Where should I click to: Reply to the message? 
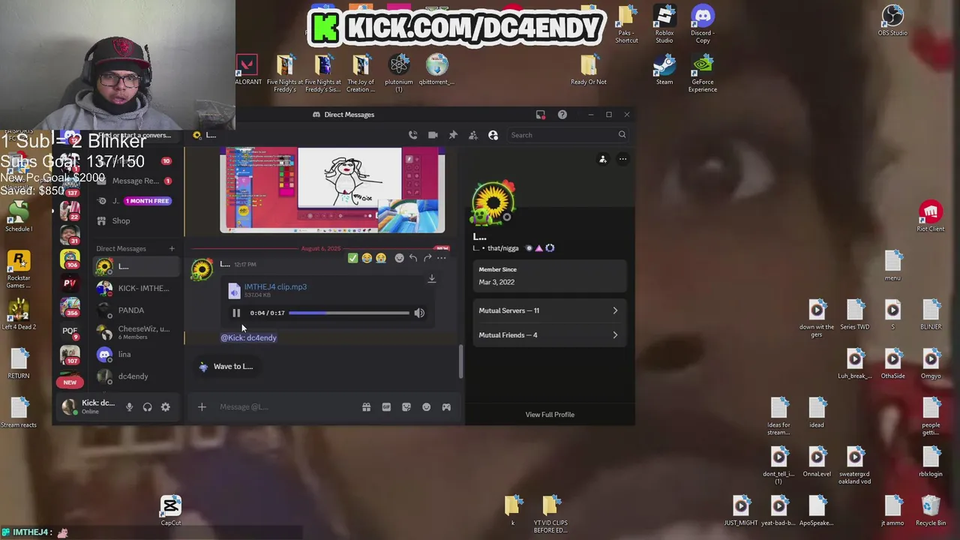click(413, 258)
